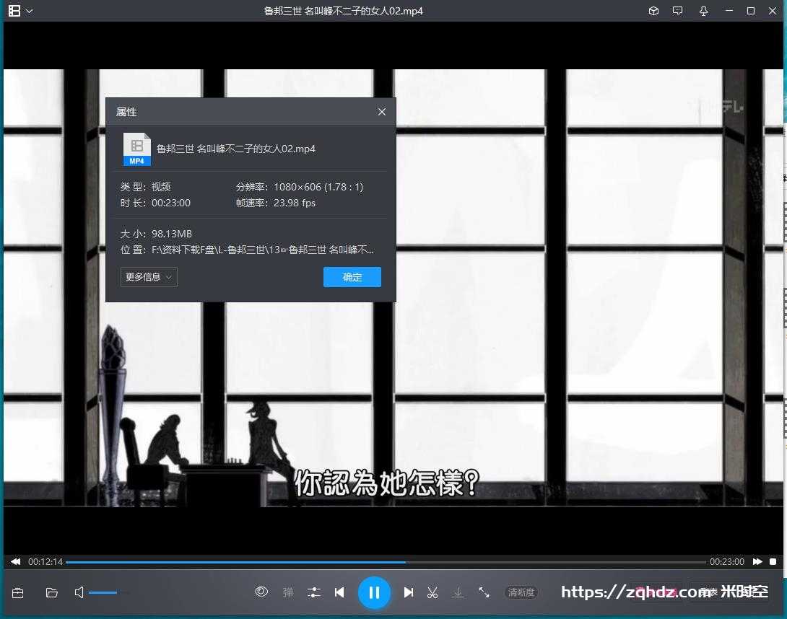This screenshot has width=787, height=619.
Task: Enter fullscreen with the expand arrows icon
Action: [x=484, y=592]
